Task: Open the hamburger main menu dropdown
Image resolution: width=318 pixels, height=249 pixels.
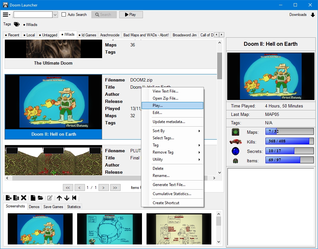Action: click(x=6, y=15)
